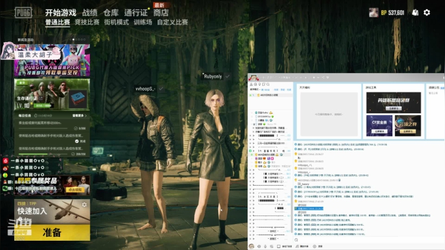Open the mail icon beside BP balance
Screen dimensions: 445x250
(415, 12)
